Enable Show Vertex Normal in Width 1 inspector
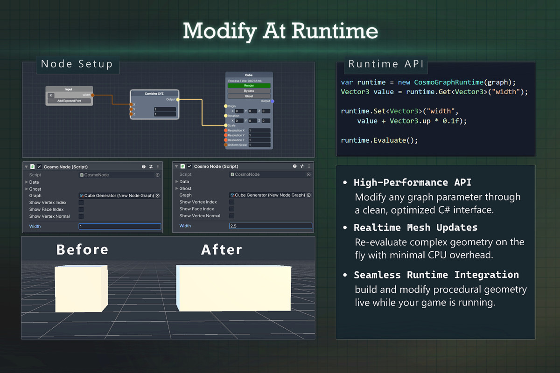This screenshot has width=560, height=373. click(81, 216)
